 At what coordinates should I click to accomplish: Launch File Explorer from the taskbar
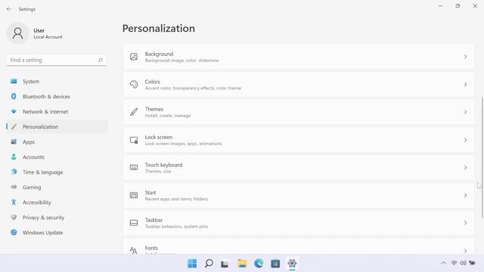[242, 264]
